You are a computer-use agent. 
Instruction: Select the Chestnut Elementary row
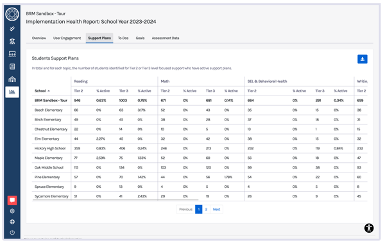click(200, 129)
